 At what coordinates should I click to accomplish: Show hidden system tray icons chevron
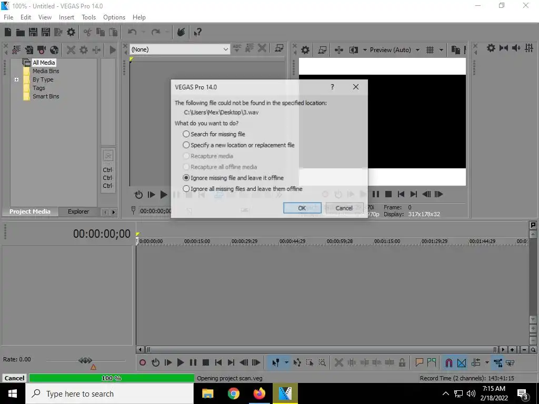coord(445,393)
